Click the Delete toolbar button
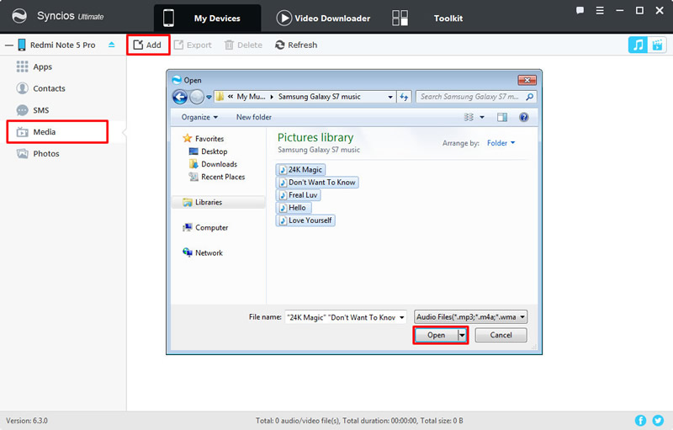Screen dimensions: 673x430 [x=243, y=45]
